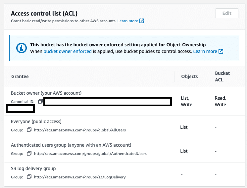Copy the LogDelivery group URL
Viewport: 247px width, 188px height.
[29, 177]
